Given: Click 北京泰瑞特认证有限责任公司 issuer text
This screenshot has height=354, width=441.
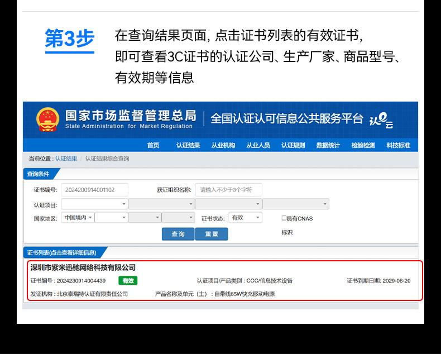Looking at the screenshot, I should (x=92, y=294).
